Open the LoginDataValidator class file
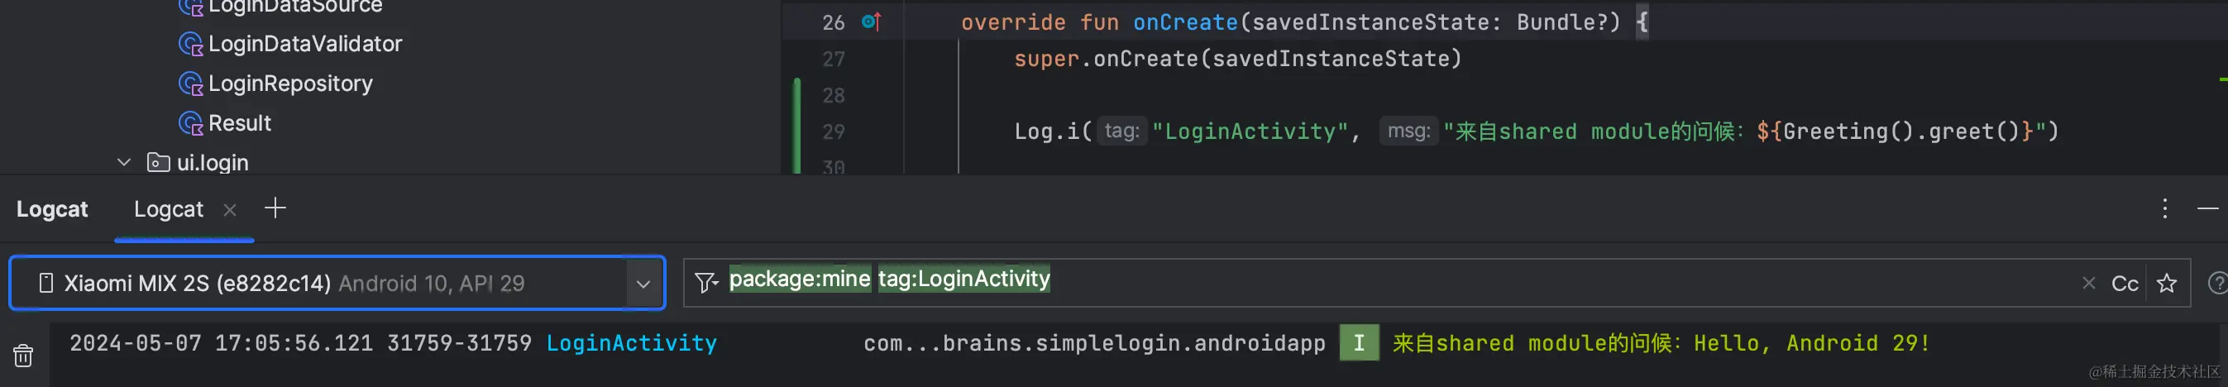 (x=304, y=43)
